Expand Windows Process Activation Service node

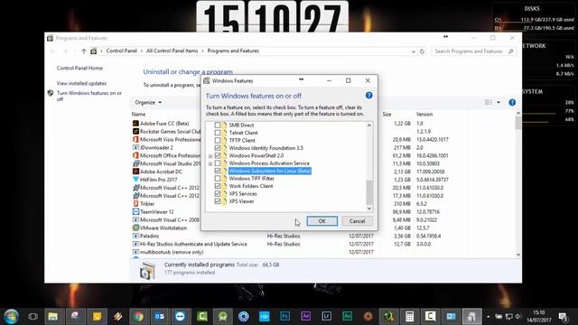tap(210, 163)
